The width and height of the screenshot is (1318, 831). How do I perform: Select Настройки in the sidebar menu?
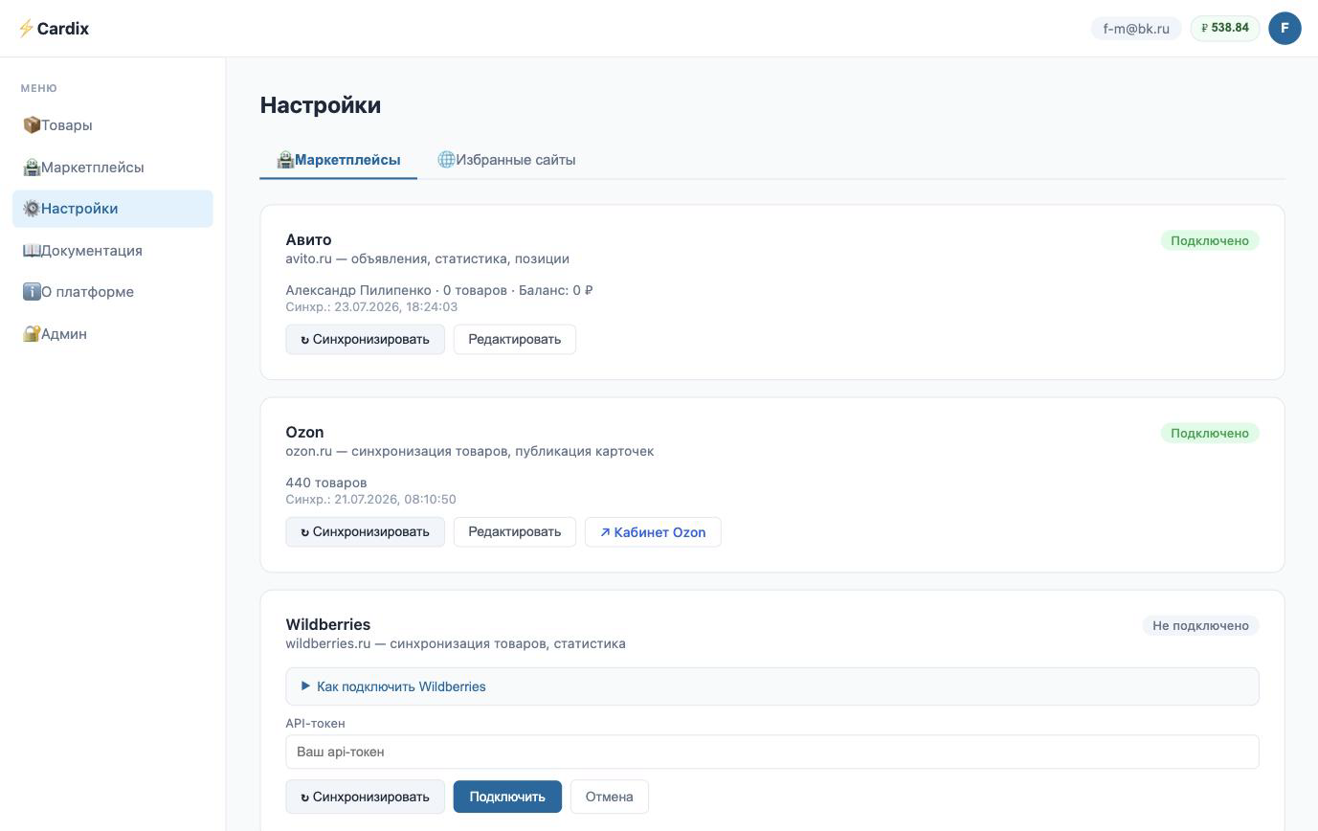113,209
